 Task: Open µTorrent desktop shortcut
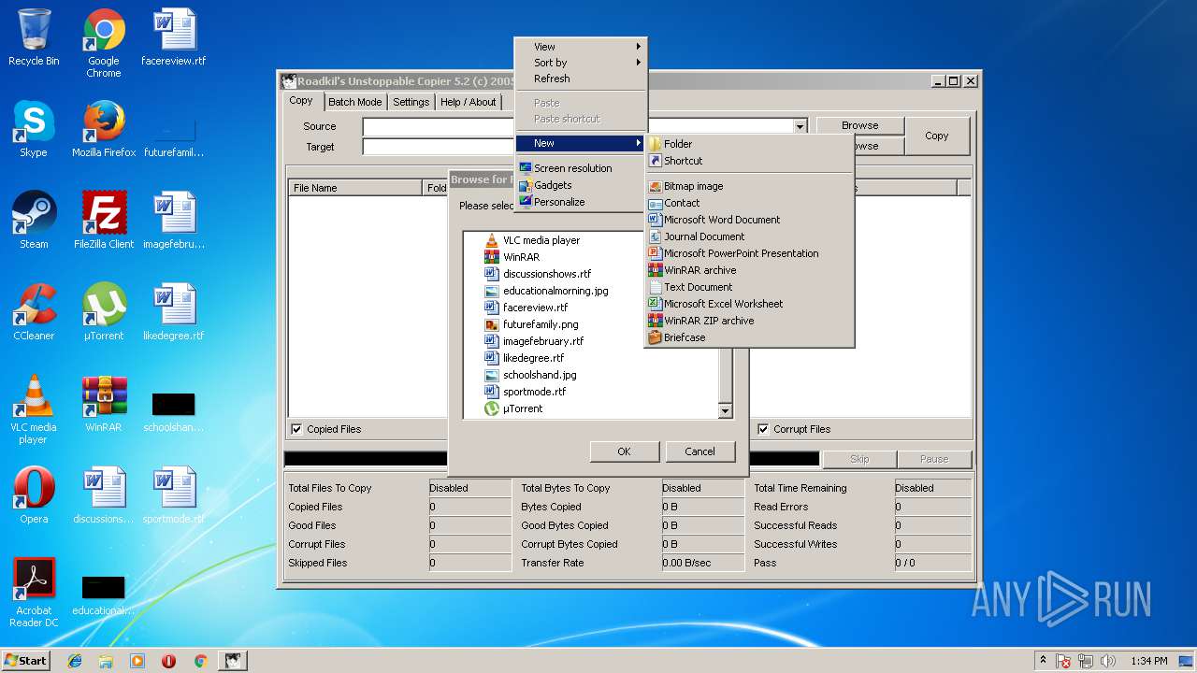[104, 313]
